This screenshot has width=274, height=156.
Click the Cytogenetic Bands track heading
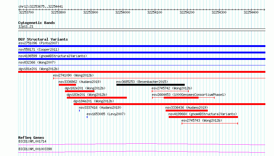[x=37, y=23]
